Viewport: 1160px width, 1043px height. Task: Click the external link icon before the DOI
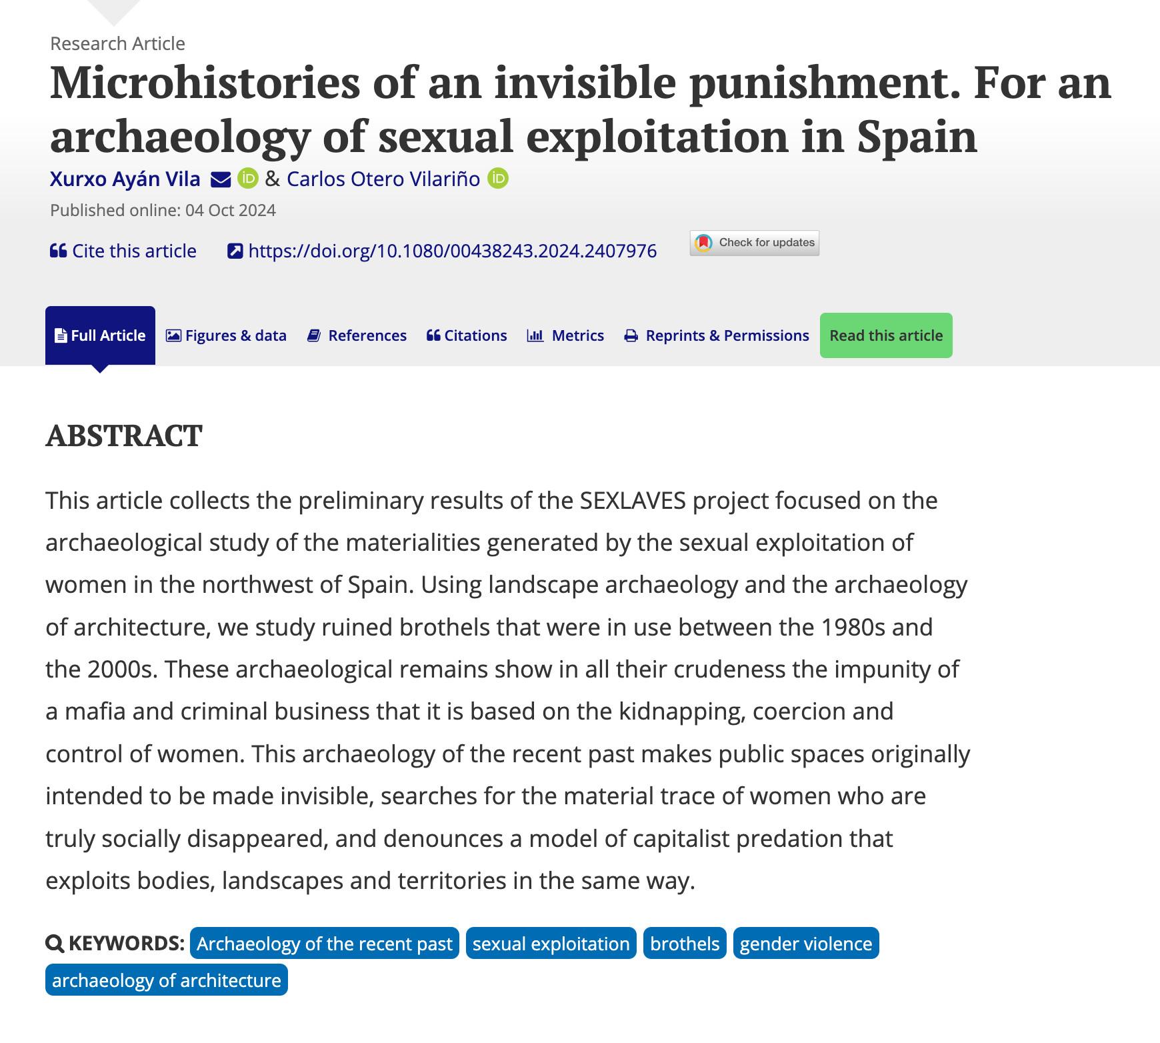click(235, 251)
